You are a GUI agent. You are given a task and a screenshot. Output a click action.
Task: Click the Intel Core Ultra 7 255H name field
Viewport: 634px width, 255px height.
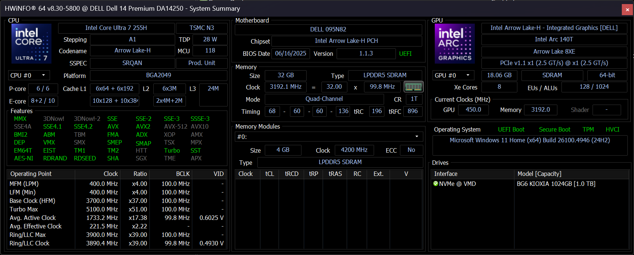click(116, 28)
